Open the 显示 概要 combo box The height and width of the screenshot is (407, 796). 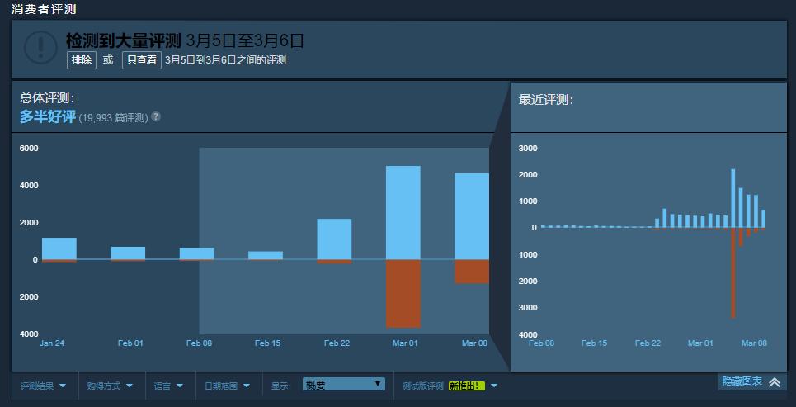tap(344, 385)
